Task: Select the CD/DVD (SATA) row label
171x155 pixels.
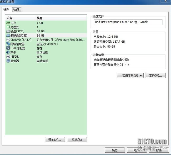Action: [21, 40]
